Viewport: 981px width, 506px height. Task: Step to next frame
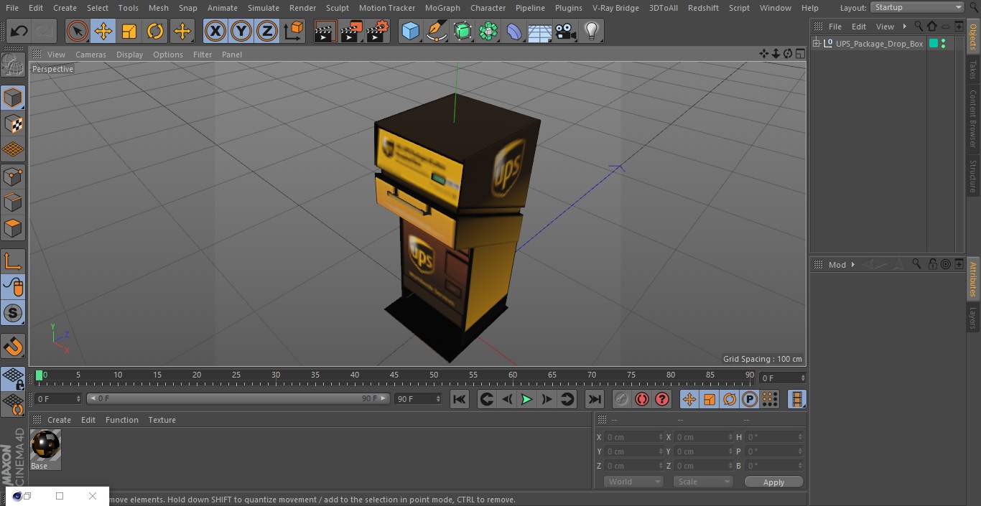(547, 399)
